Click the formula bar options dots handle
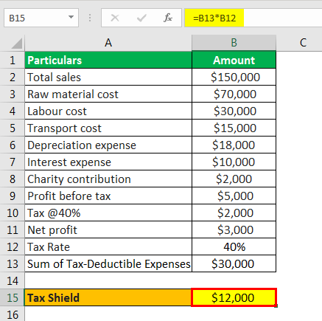322x321 pixels. tap(90, 18)
